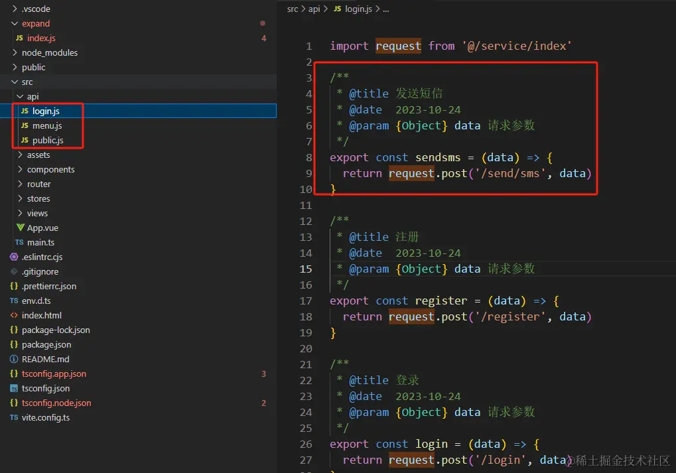Open package.json file

46,344
